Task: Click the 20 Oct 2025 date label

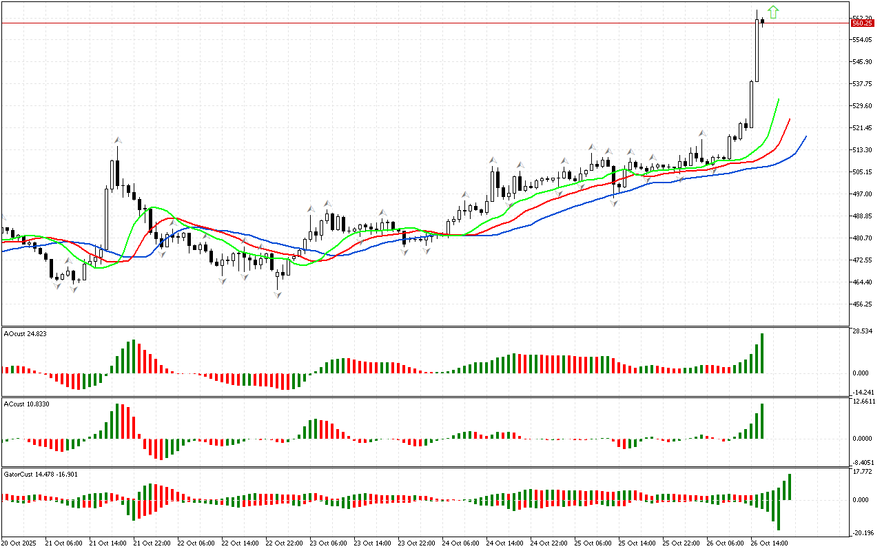Action: (x=19, y=543)
